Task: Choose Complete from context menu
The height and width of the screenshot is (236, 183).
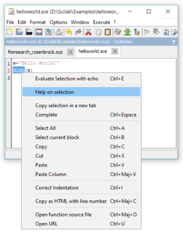Action: click(81, 115)
